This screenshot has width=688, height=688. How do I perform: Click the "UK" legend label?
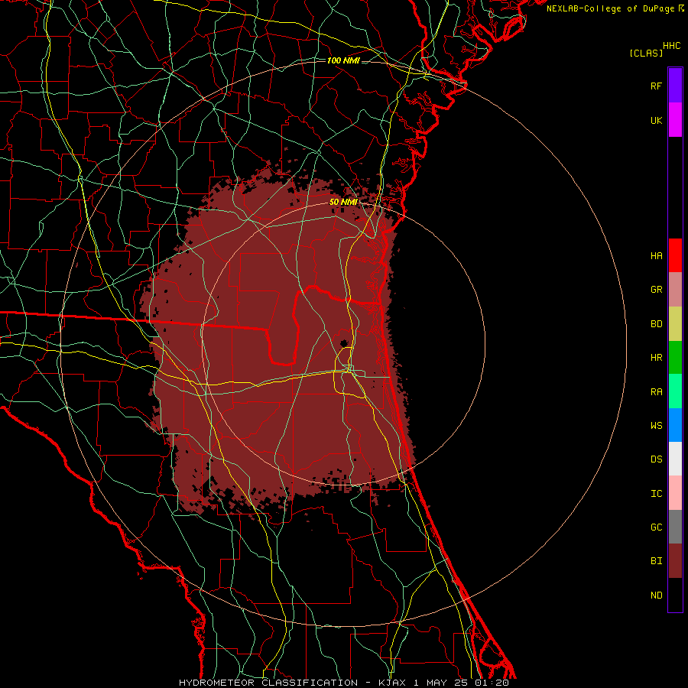click(656, 120)
